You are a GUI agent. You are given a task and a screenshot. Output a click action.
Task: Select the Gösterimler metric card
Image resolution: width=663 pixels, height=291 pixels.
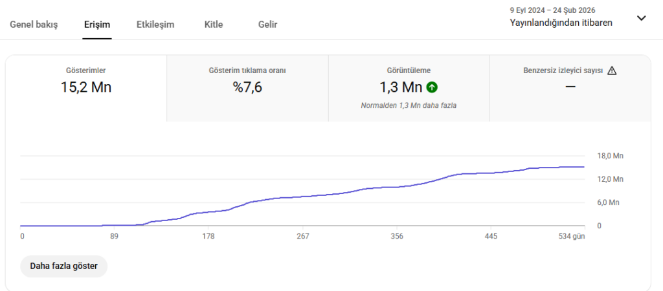click(86, 88)
